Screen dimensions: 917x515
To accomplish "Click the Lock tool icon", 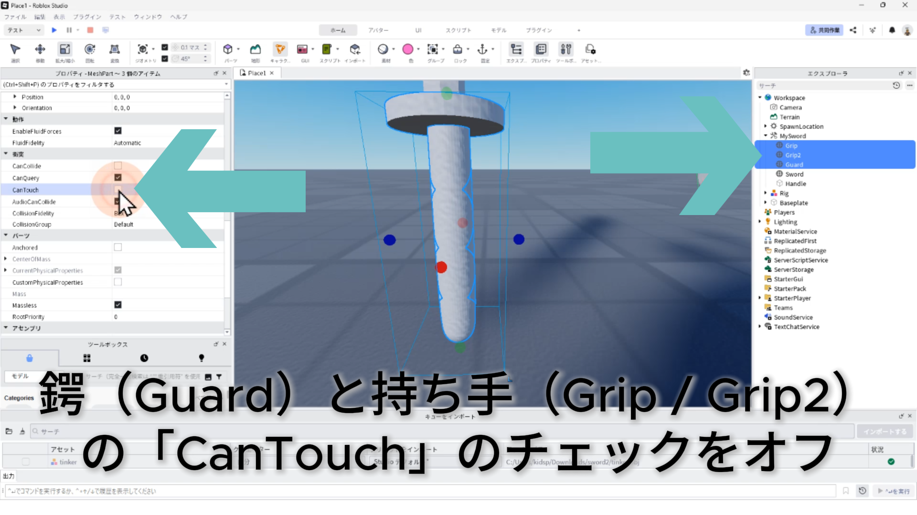I will point(458,50).
